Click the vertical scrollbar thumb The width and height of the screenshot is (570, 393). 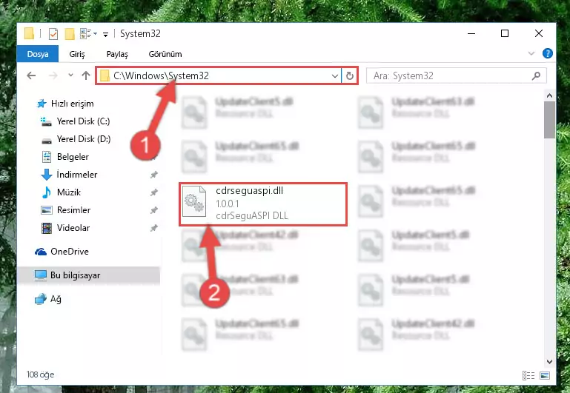(549, 120)
